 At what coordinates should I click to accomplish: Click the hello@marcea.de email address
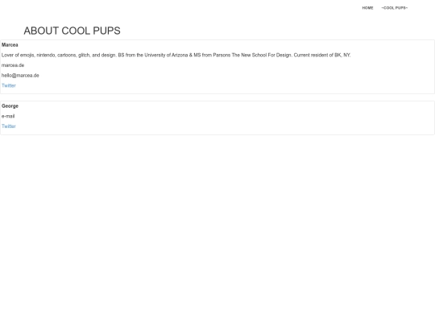coord(20,76)
